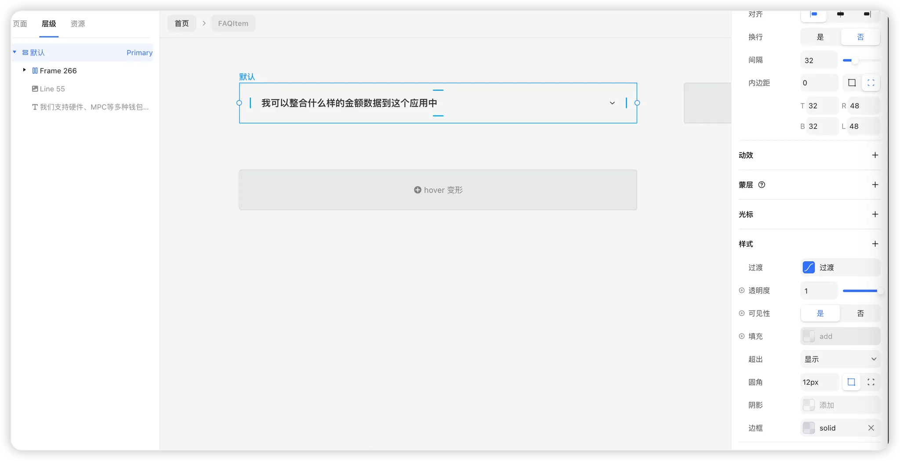Set 换行 to 是
Screen dimensions: 900x461
[820, 37]
